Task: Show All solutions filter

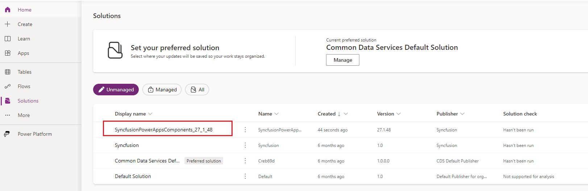Action: point(197,90)
